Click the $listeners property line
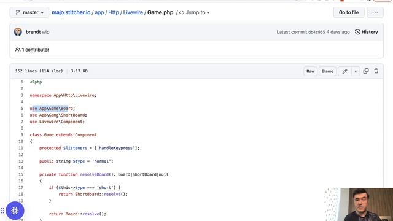Viewport: 393px width, 221px height. 89,148
